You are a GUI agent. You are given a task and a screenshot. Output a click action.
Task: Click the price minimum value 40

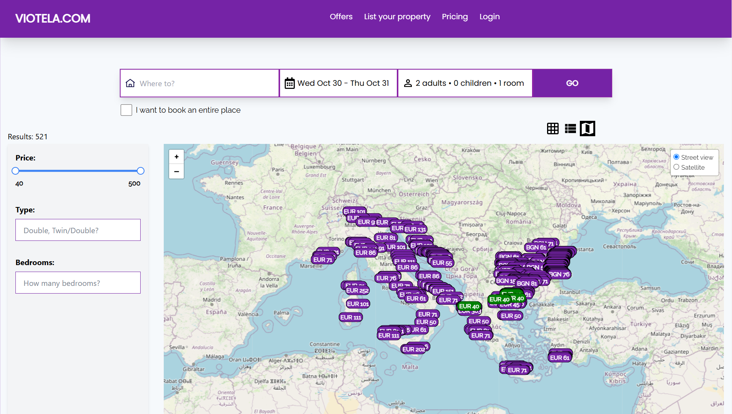click(19, 184)
